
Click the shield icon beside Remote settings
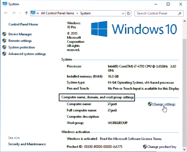pyautogui.click(x=4, y=41)
